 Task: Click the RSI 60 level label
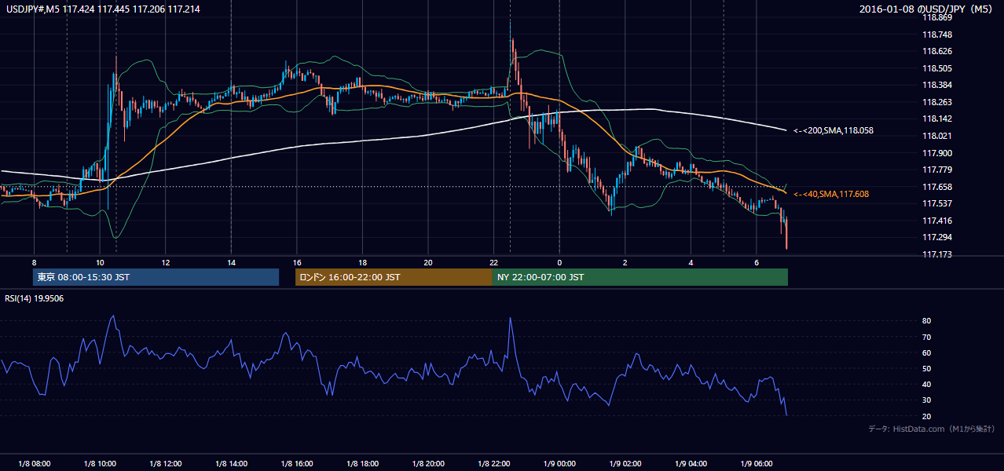tap(927, 352)
